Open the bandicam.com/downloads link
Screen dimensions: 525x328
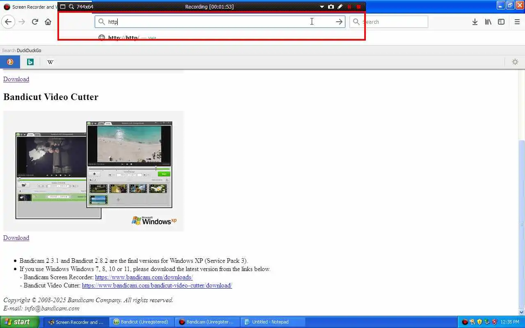tap(144, 277)
